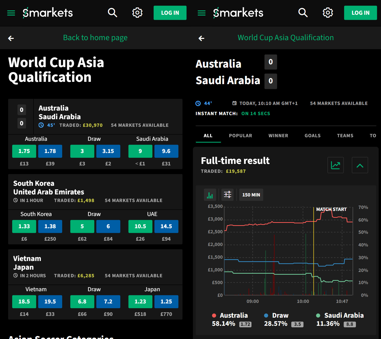Lay the Draw at 7.2
Image resolution: width=381 pixels, height=339 pixels.
pyautogui.click(x=108, y=302)
